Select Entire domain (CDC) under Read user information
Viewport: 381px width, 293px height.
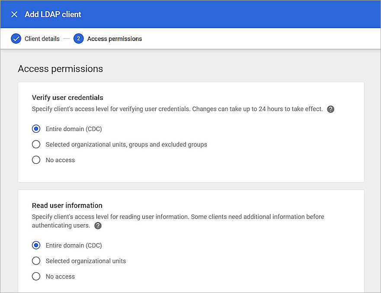pos(36,245)
